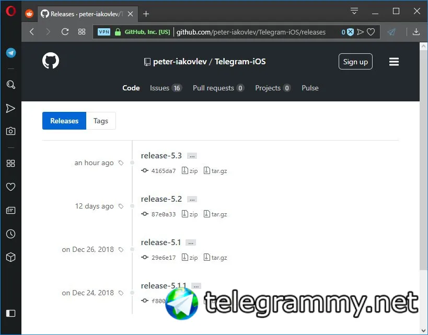Open browsing history clock icon
The image size is (428, 335).
pos(10,234)
